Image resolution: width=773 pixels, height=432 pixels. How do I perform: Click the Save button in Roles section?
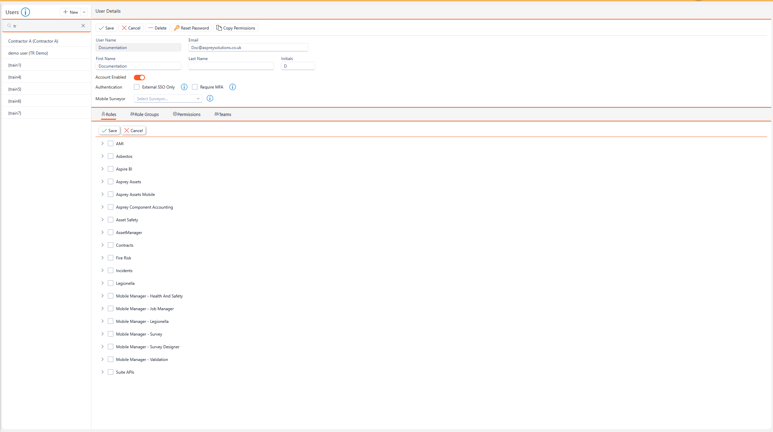tap(109, 131)
